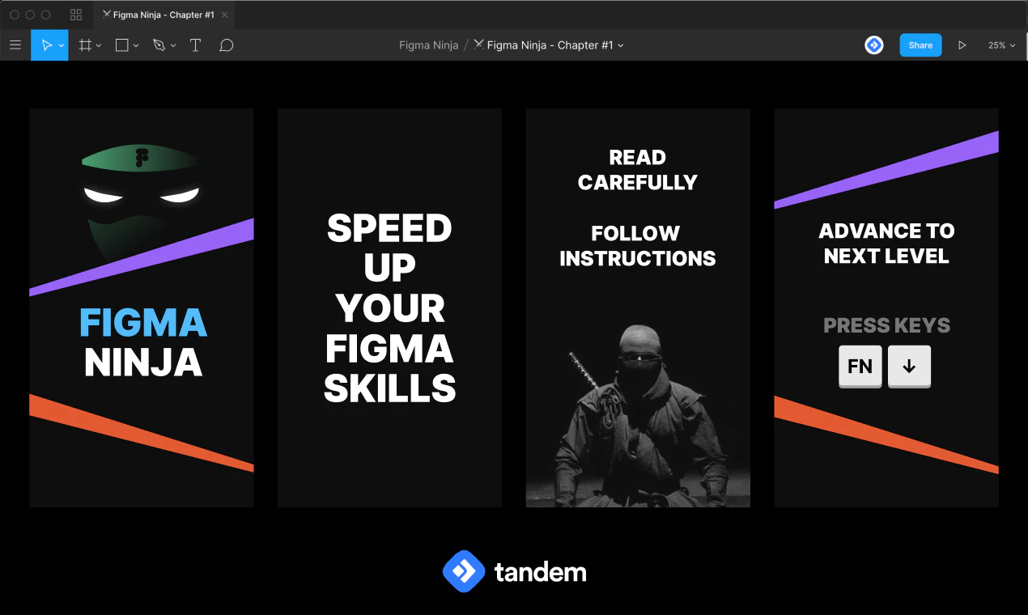Select the FOLLOW INSTRUCTIONS text
Image resolution: width=1028 pixels, height=615 pixels.
[x=638, y=246]
